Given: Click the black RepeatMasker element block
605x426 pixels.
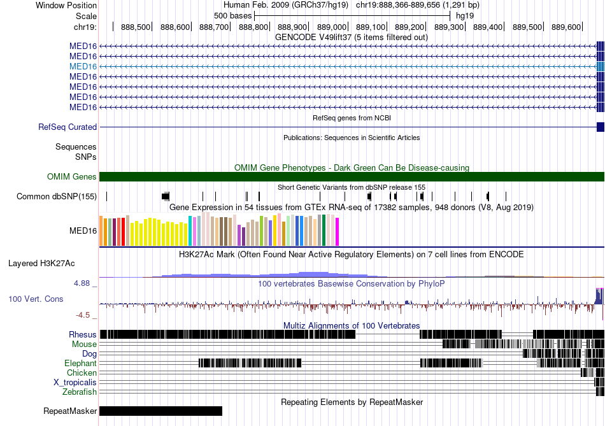Looking at the screenshot, I should pos(161,411).
